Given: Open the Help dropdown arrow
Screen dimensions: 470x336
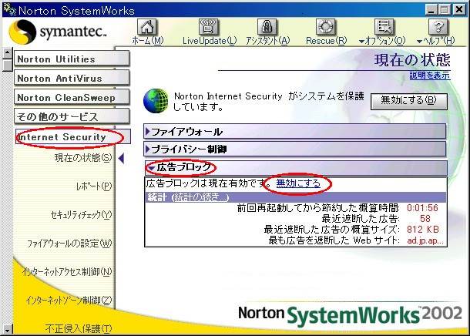Looking at the screenshot, I should tap(420, 42).
